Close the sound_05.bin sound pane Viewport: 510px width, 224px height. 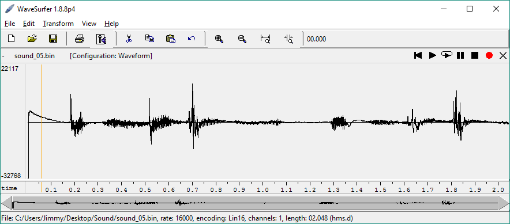coord(503,55)
